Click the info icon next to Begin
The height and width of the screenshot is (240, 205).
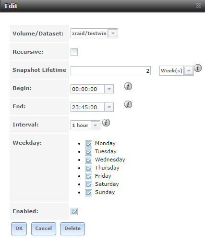point(128,86)
